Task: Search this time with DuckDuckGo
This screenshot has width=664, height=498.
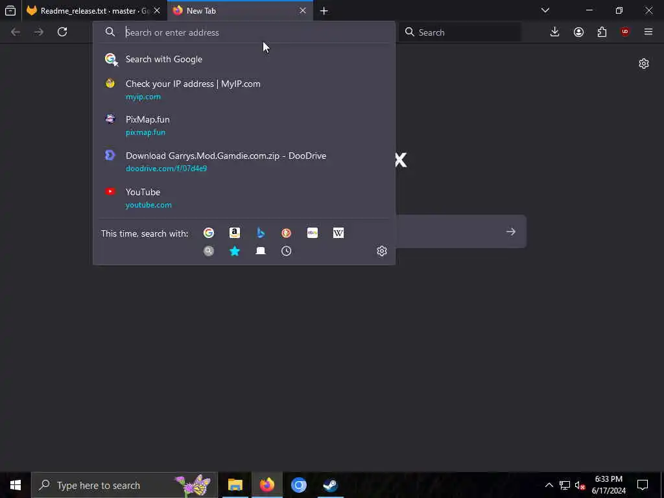Action: tap(286, 233)
